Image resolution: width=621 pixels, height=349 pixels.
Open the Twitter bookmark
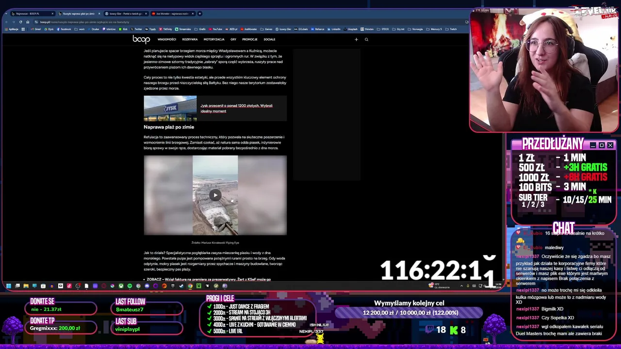coord(136,29)
